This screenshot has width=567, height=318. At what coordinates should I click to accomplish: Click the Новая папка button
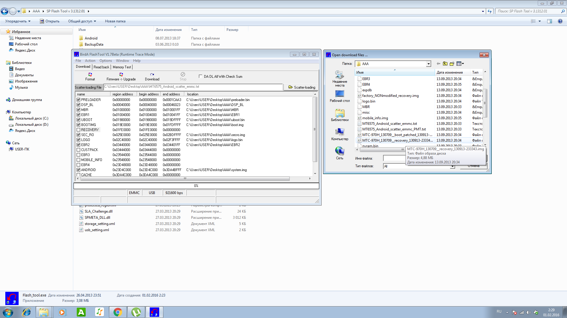(115, 21)
